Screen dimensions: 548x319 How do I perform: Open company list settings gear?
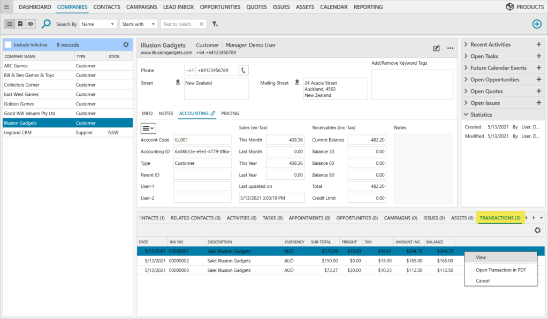tap(126, 45)
